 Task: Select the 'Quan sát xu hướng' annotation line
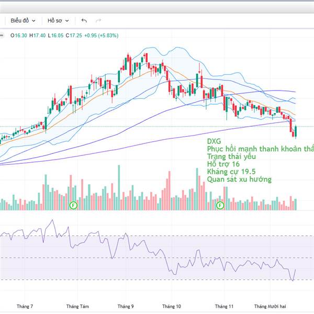tap(239, 179)
